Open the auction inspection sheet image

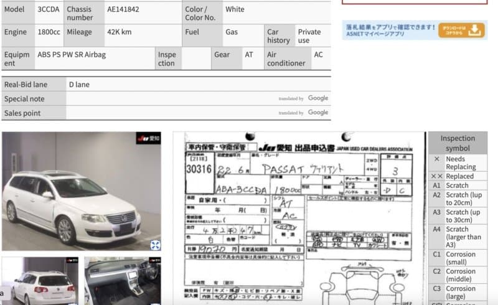pyautogui.click(x=299, y=218)
